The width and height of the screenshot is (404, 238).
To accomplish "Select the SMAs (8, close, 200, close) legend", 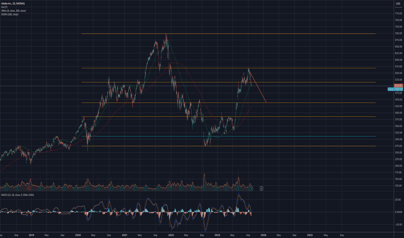I will click(x=13, y=11).
